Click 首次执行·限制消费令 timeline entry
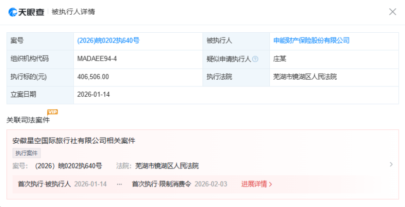Screen dimensions: 405x207 point(162,184)
